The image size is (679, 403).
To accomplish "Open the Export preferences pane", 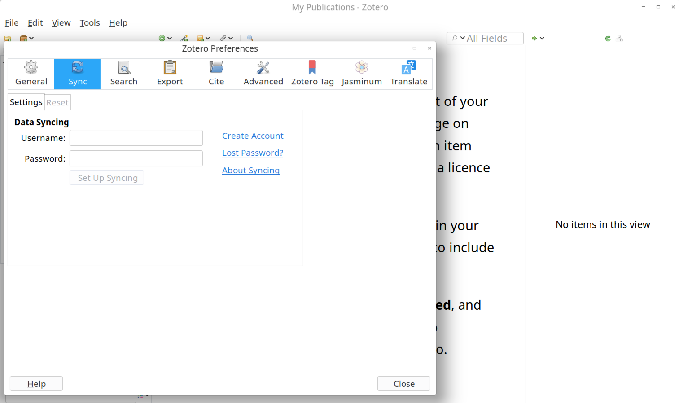I will tap(170, 74).
